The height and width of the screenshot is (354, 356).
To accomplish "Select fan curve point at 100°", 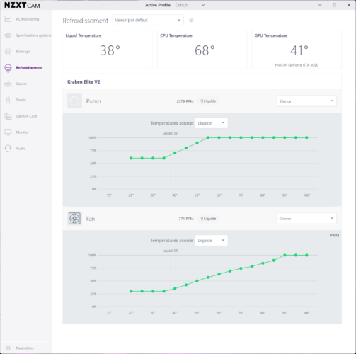I will [x=306, y=255].
